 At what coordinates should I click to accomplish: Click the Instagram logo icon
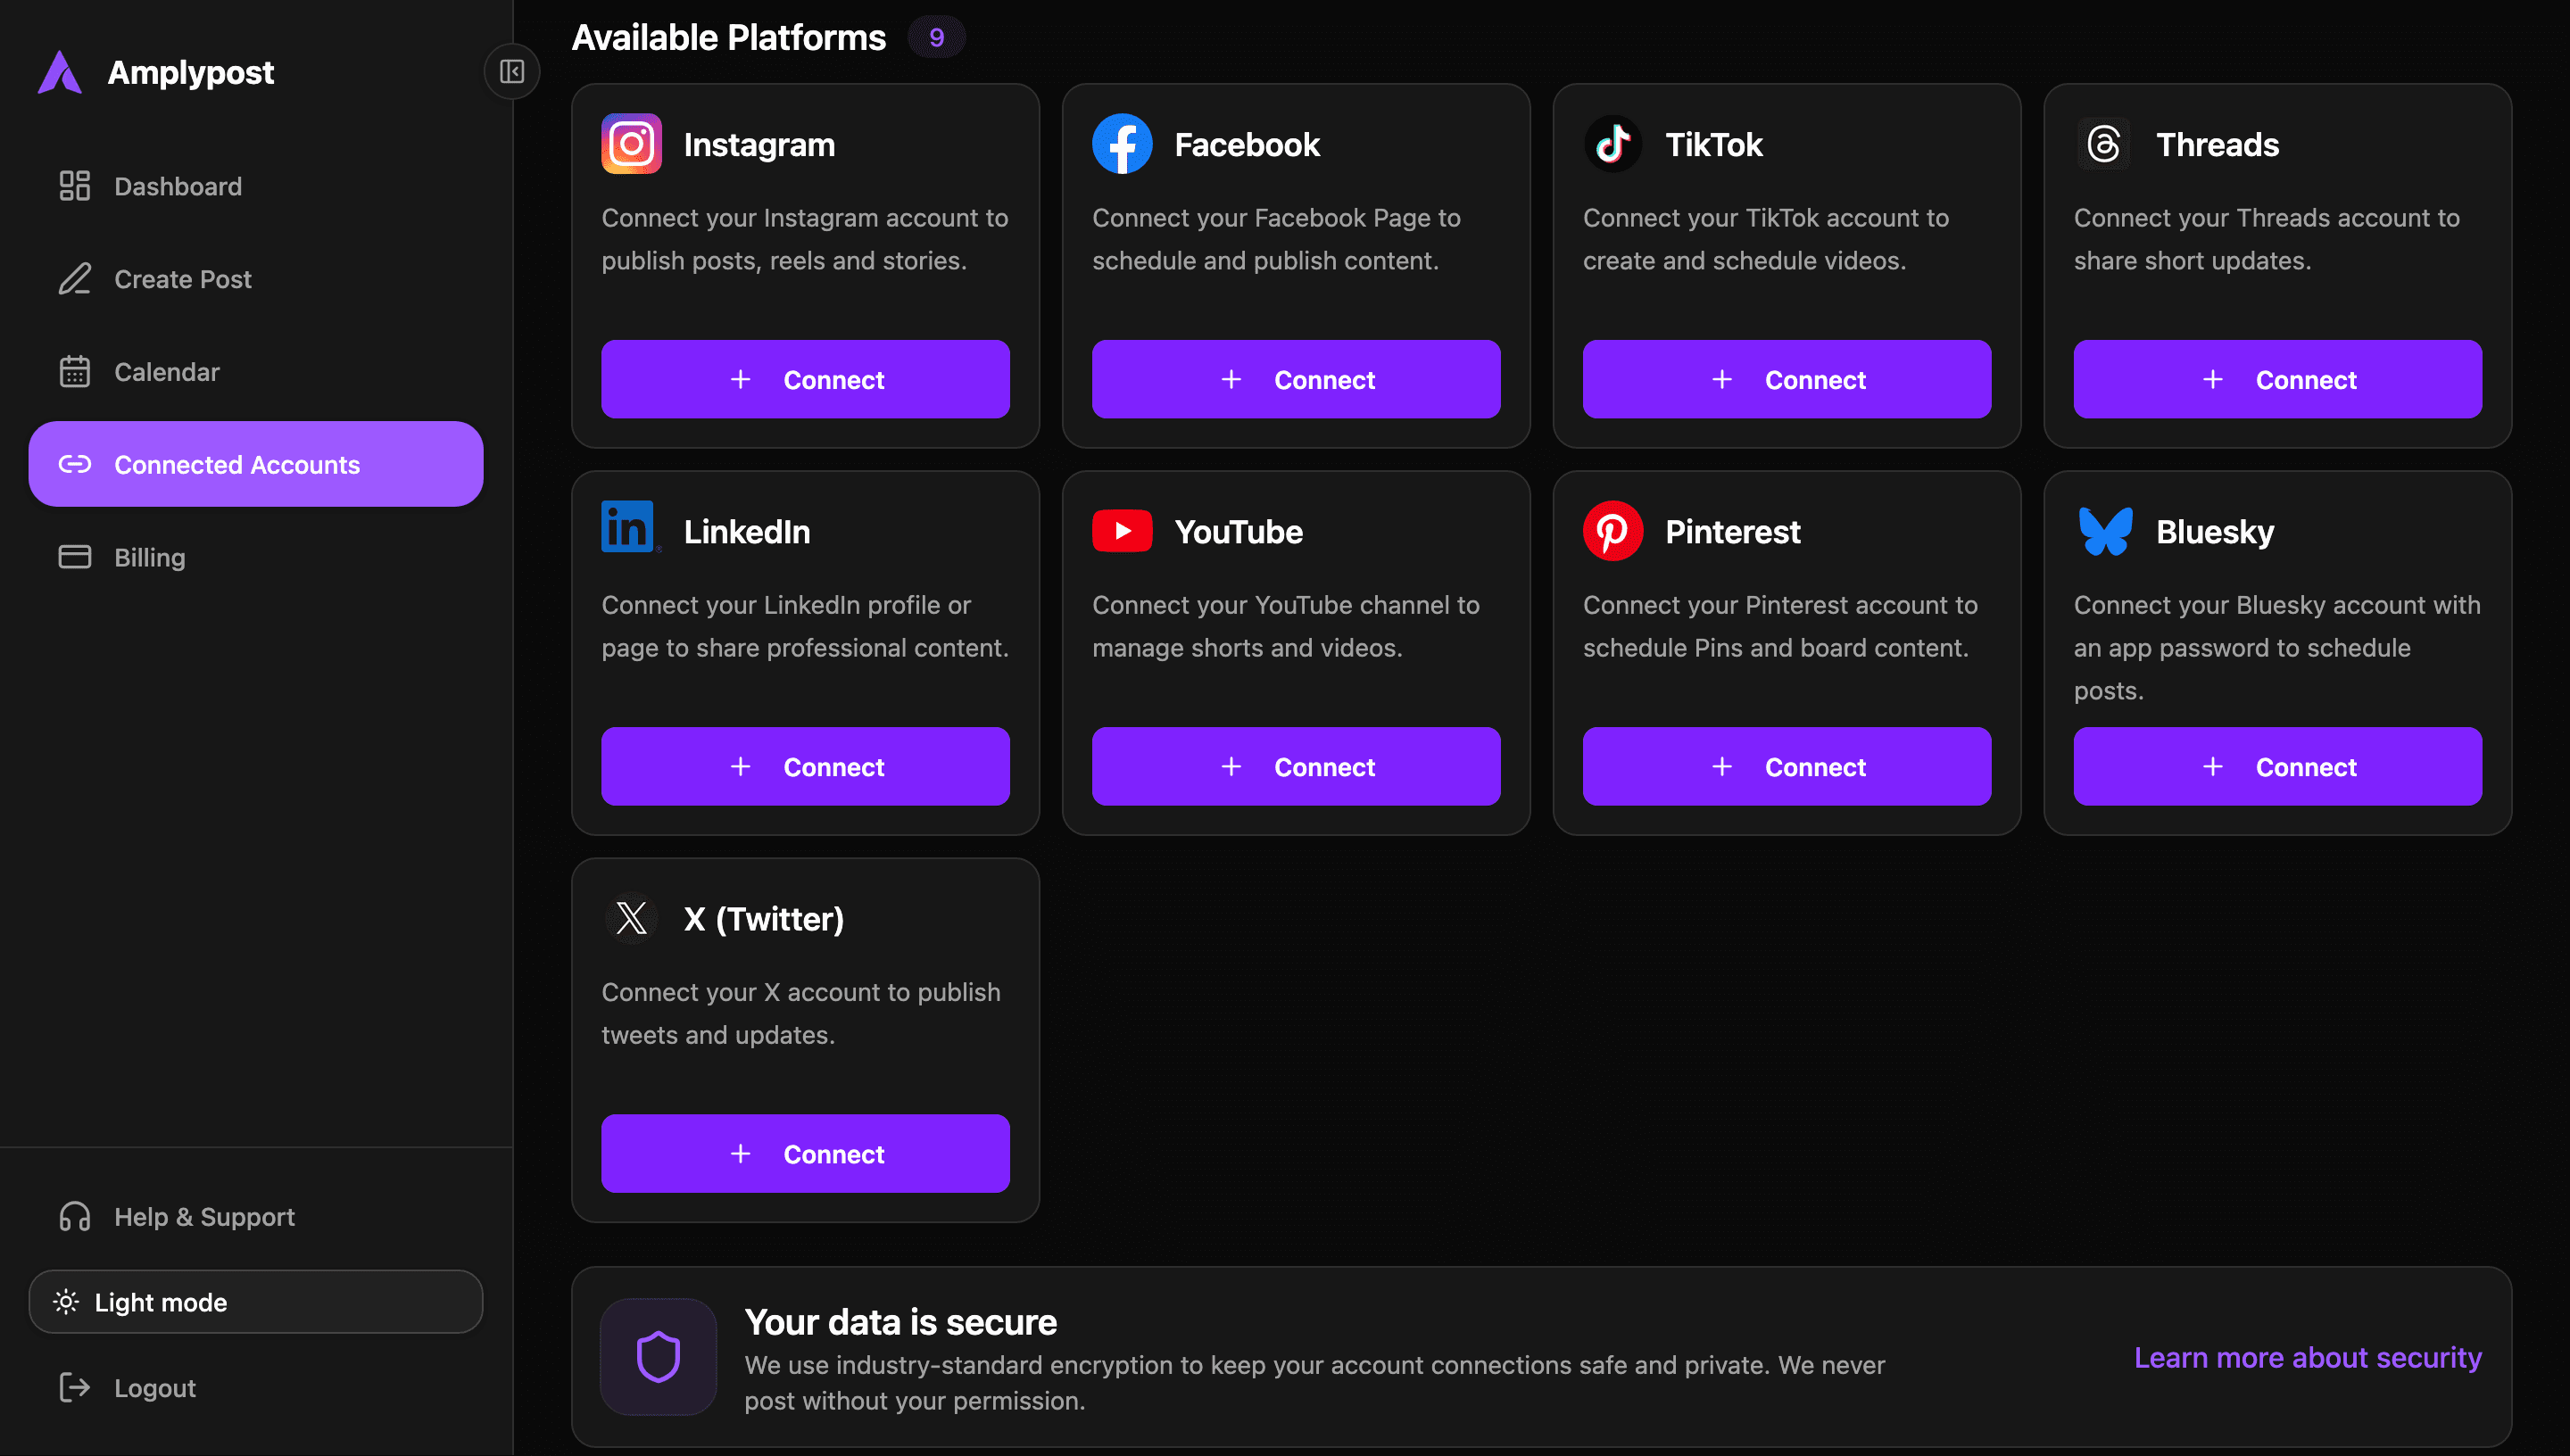631,144
